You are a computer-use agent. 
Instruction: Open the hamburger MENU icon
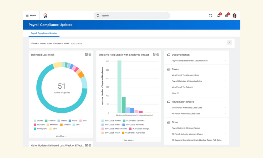click(x=27, y=16)
